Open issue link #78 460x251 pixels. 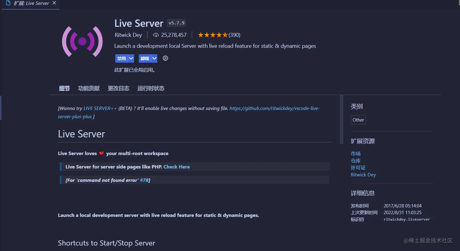click(144, 180)
